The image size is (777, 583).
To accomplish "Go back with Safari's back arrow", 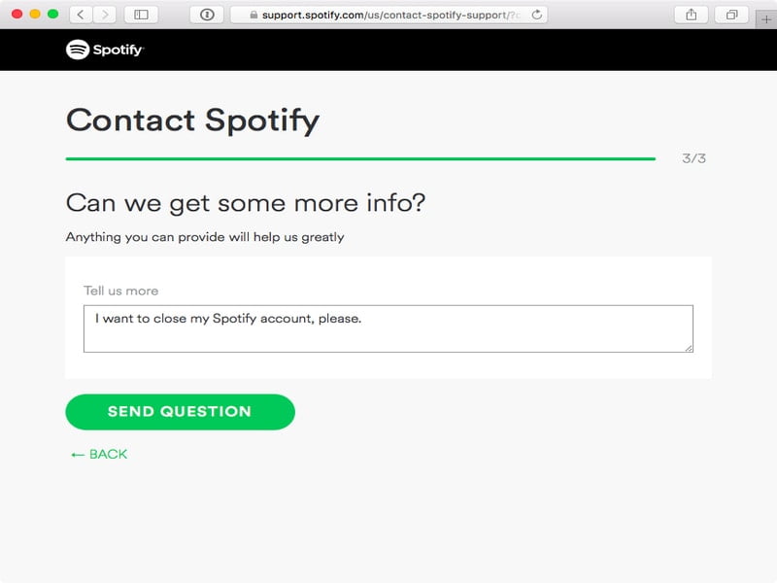I will click(x=80, y=15).
